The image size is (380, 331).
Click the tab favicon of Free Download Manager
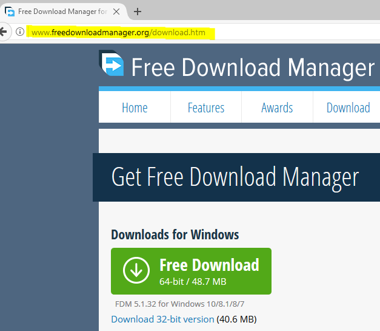coord(10,12)
